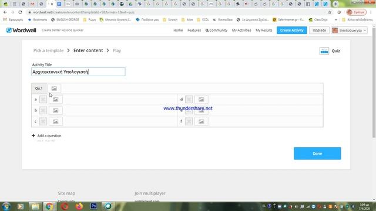Toggle the correct marker for answer d

pyautogui.click(x=189, y=99)
